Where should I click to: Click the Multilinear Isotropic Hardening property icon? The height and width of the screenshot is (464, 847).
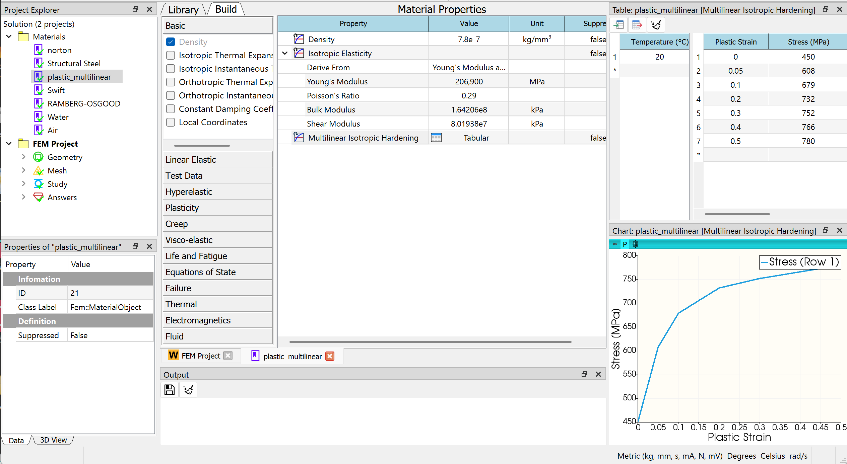click(299, 138)
